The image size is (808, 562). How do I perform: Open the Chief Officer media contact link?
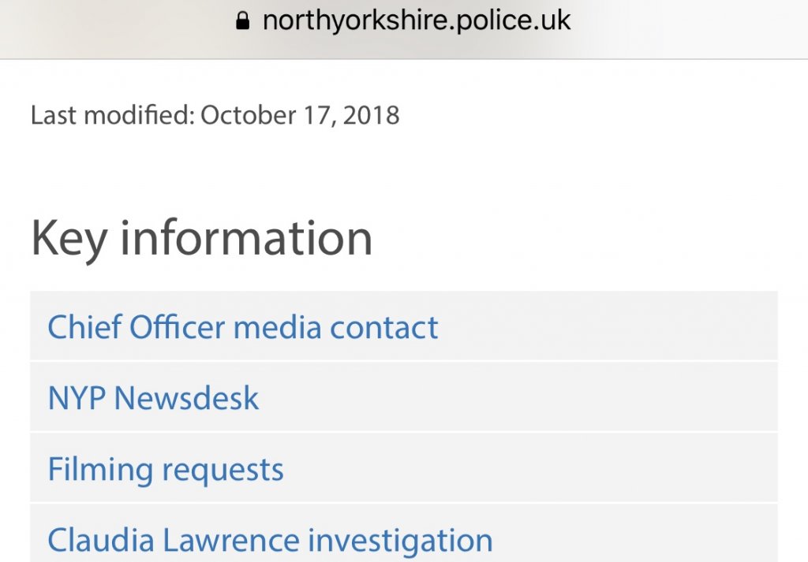coord(243,327)
